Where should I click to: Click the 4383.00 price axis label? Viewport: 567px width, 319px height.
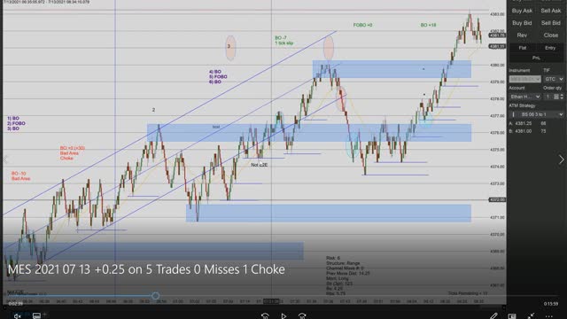click(497, 14)
